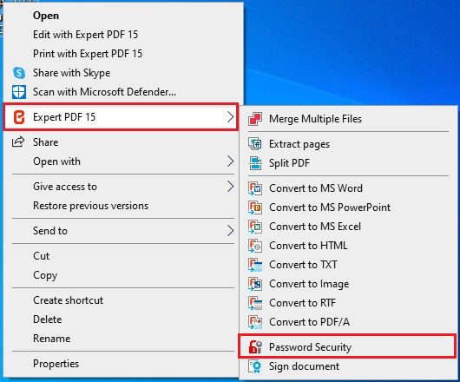This screenshot has height=382, width=460.
Task: Click the Merge Multiple Files icon
Action: coord(255,119)
